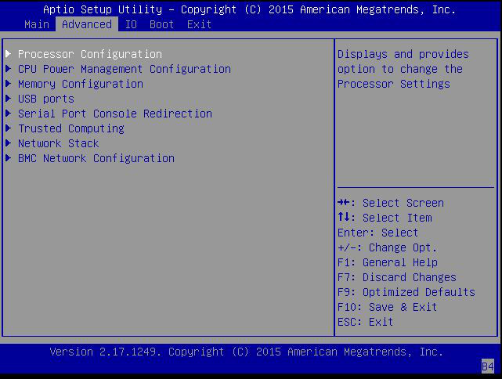Open CPU Power Management Configuration
Image resolution: width=502 pixels, height=379 pixels.
125,69
